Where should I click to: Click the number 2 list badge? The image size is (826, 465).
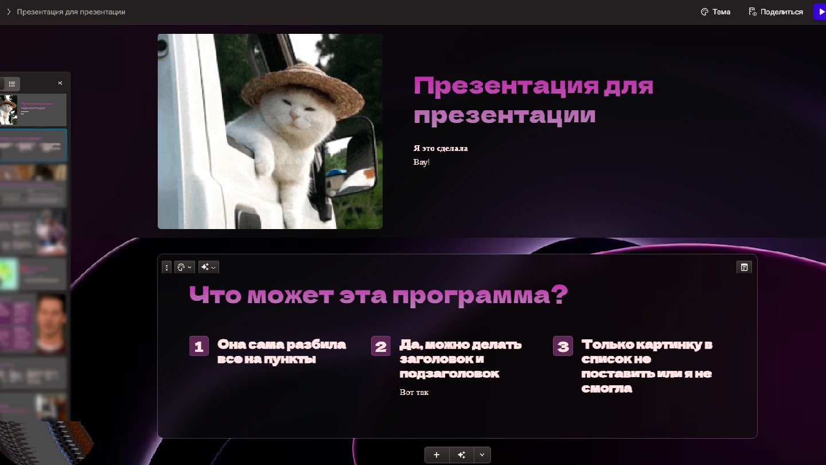(381, 346)
